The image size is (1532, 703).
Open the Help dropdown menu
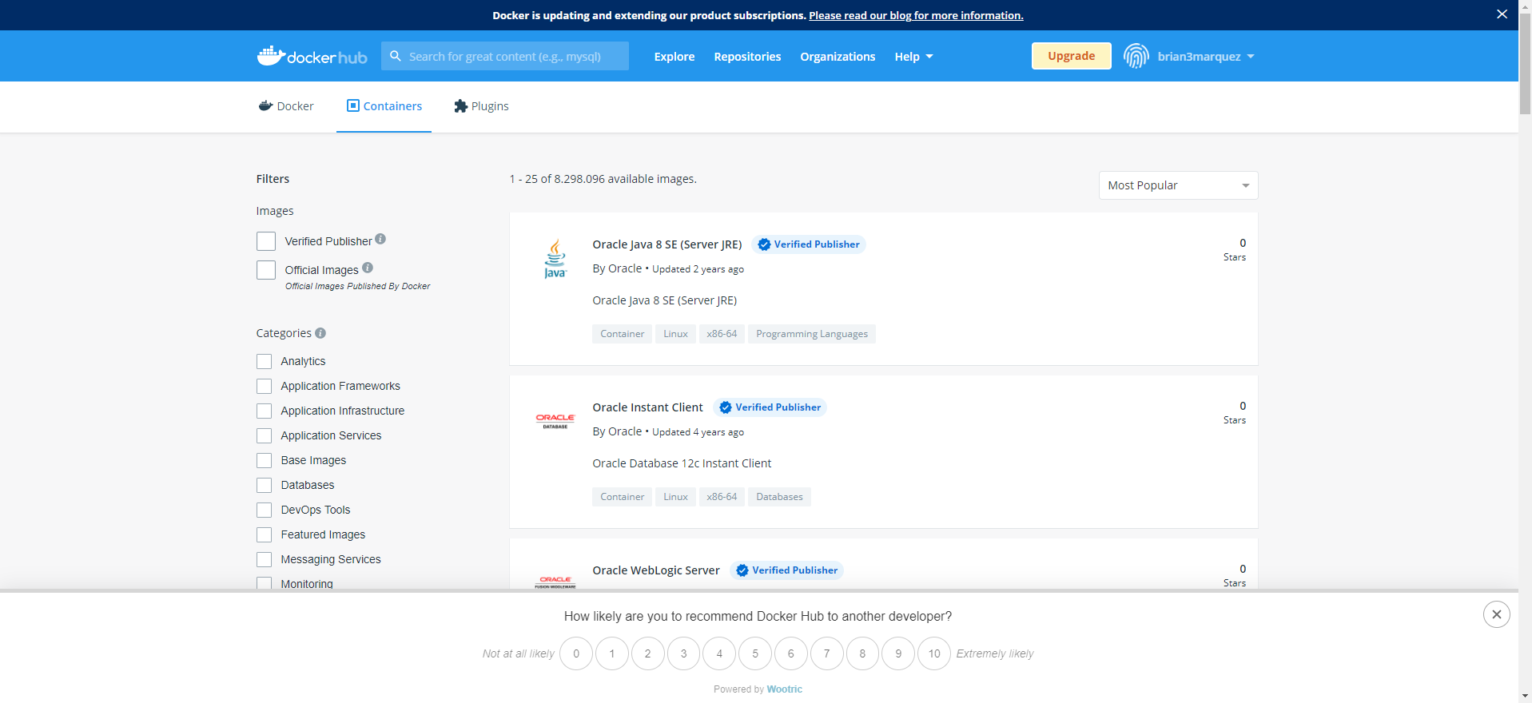click(x=913, y=57)
